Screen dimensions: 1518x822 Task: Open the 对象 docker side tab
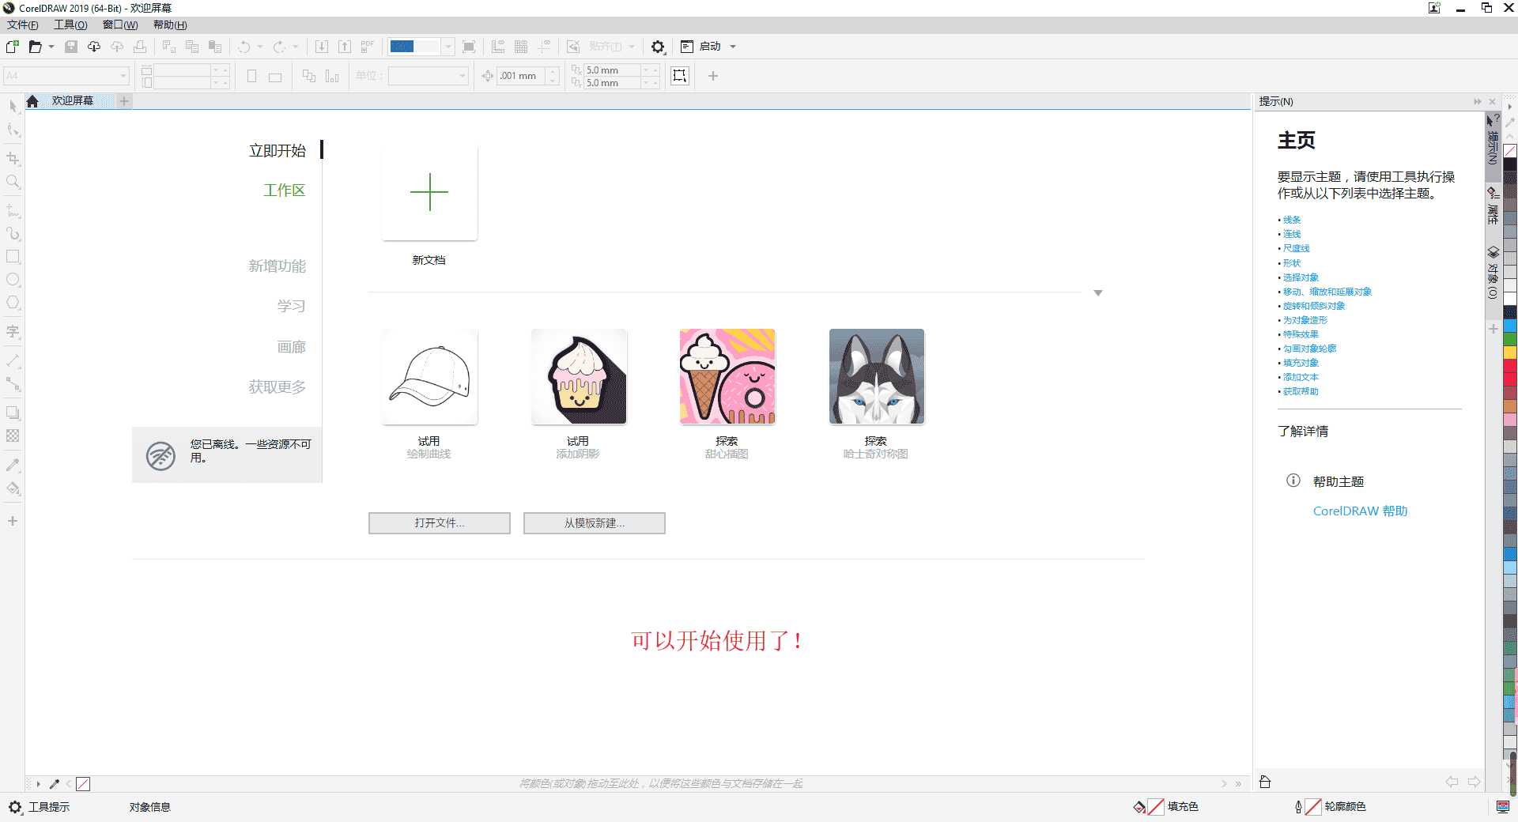tap(1493, 273)
